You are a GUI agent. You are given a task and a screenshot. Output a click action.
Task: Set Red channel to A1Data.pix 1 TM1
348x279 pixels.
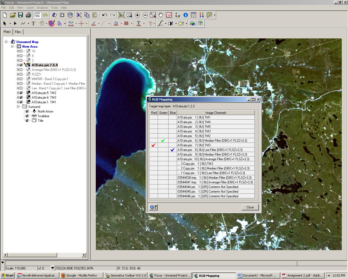(x=154, y=117)
